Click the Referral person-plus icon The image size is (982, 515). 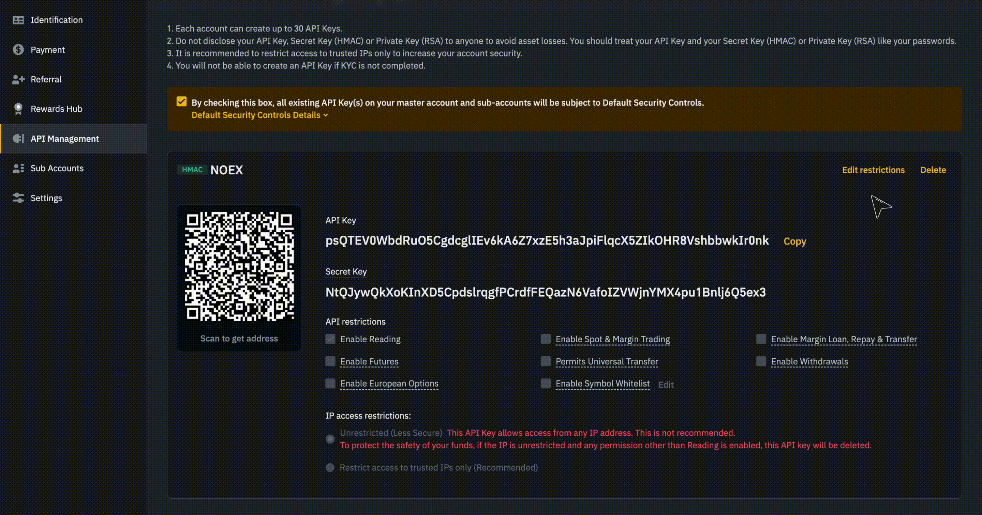18,79
